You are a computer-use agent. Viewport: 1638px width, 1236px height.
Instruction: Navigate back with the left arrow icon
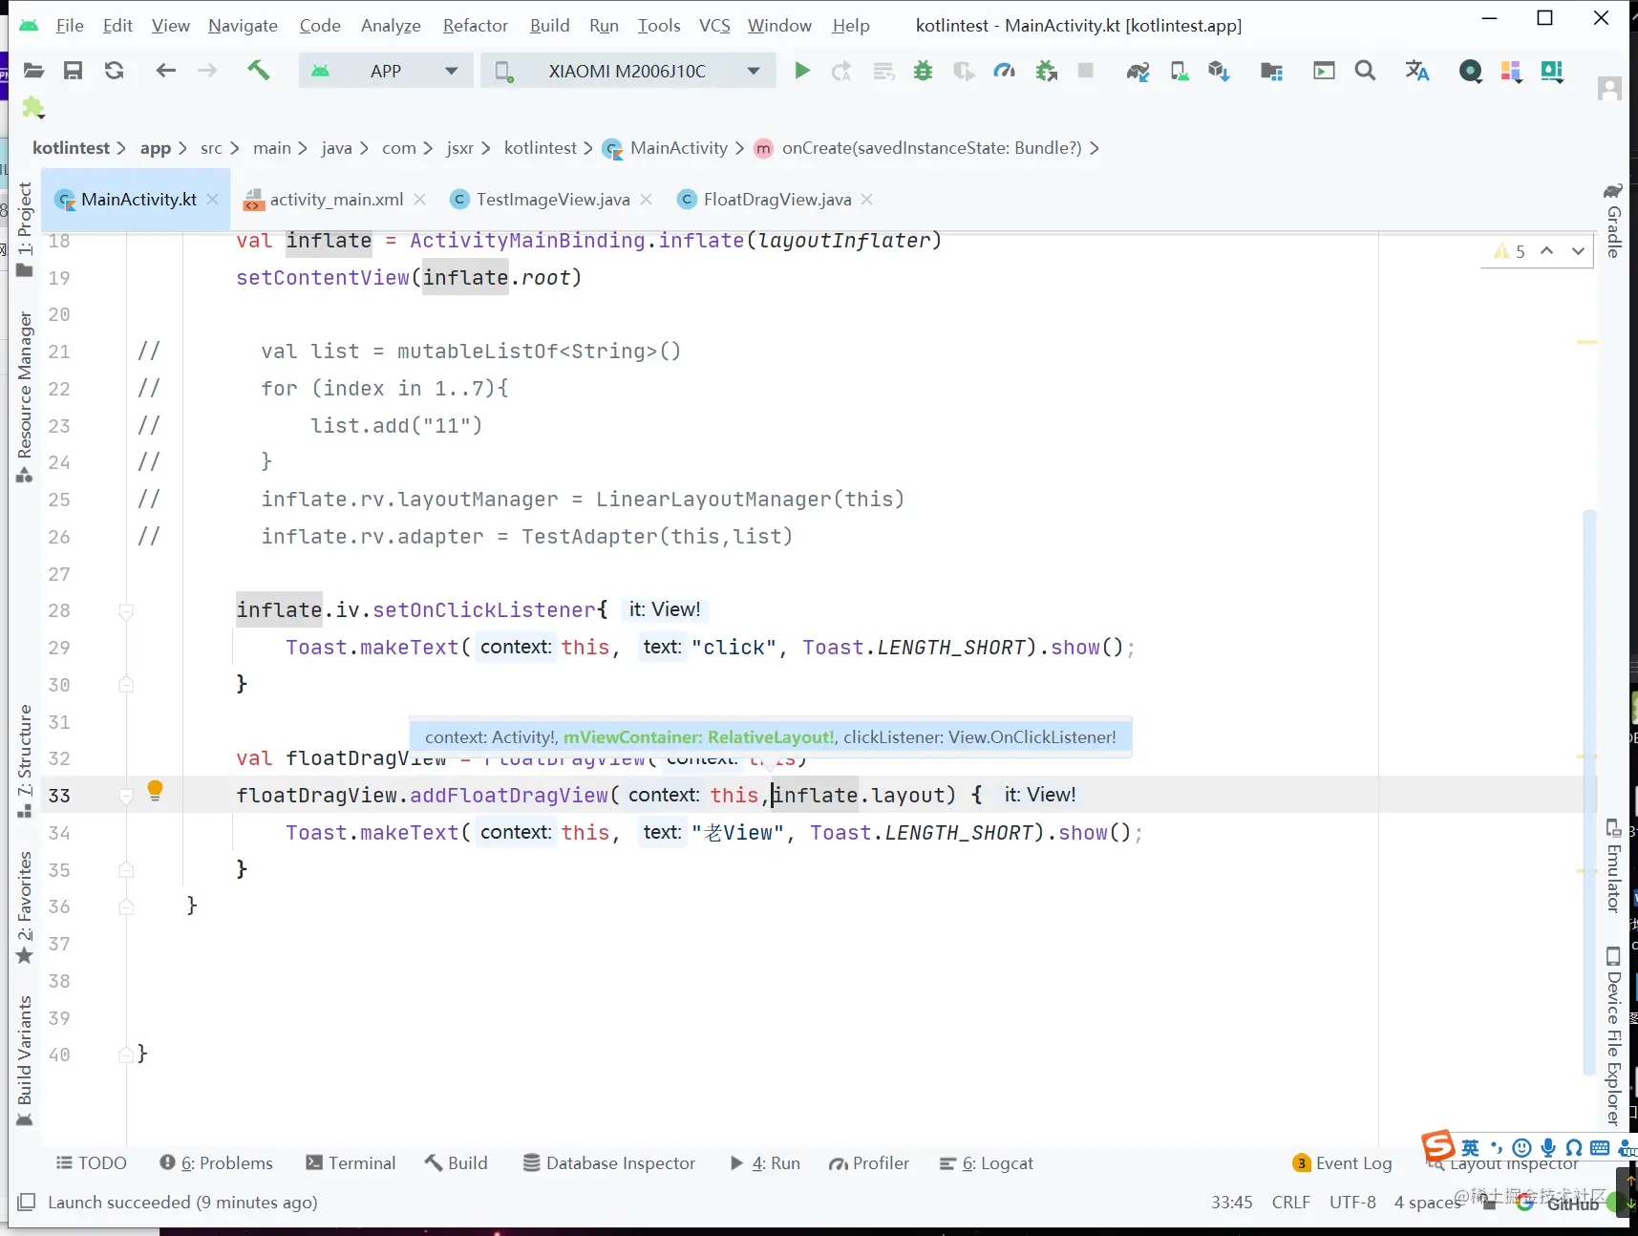click(x=166, y=71)
